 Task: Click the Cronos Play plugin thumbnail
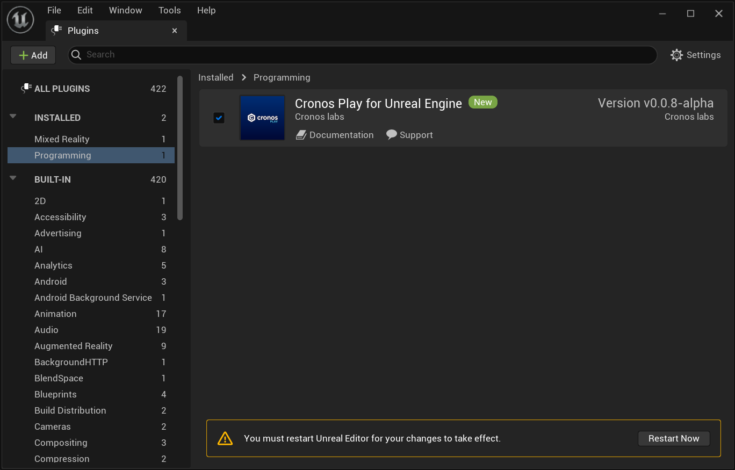[262, 118]
